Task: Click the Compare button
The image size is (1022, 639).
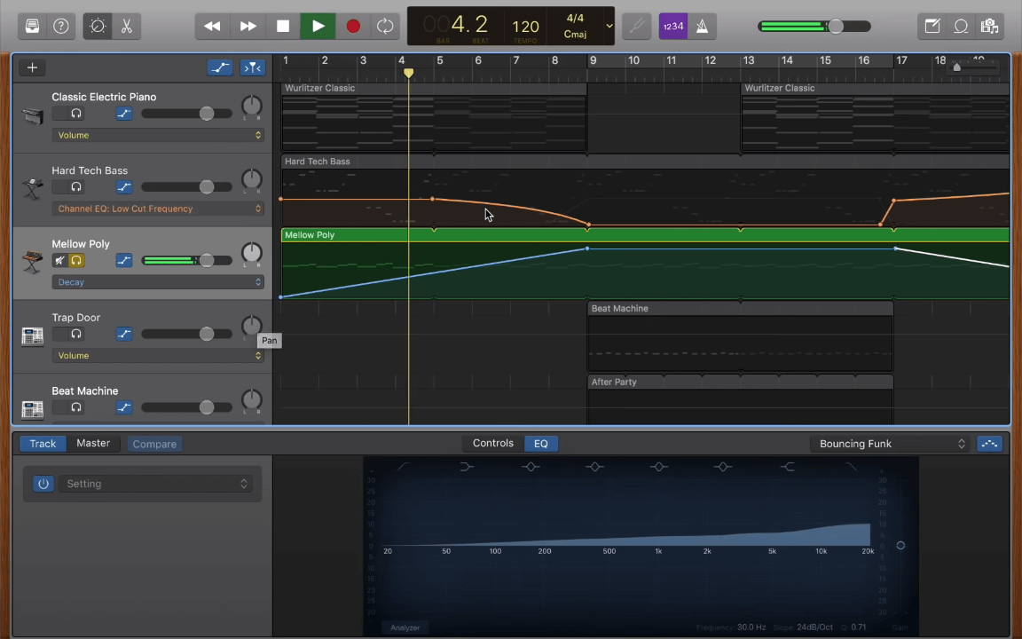Action: 154,444
